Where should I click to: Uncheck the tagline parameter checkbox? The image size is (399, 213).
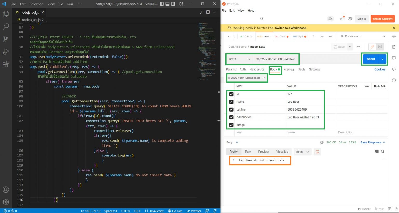231,109
